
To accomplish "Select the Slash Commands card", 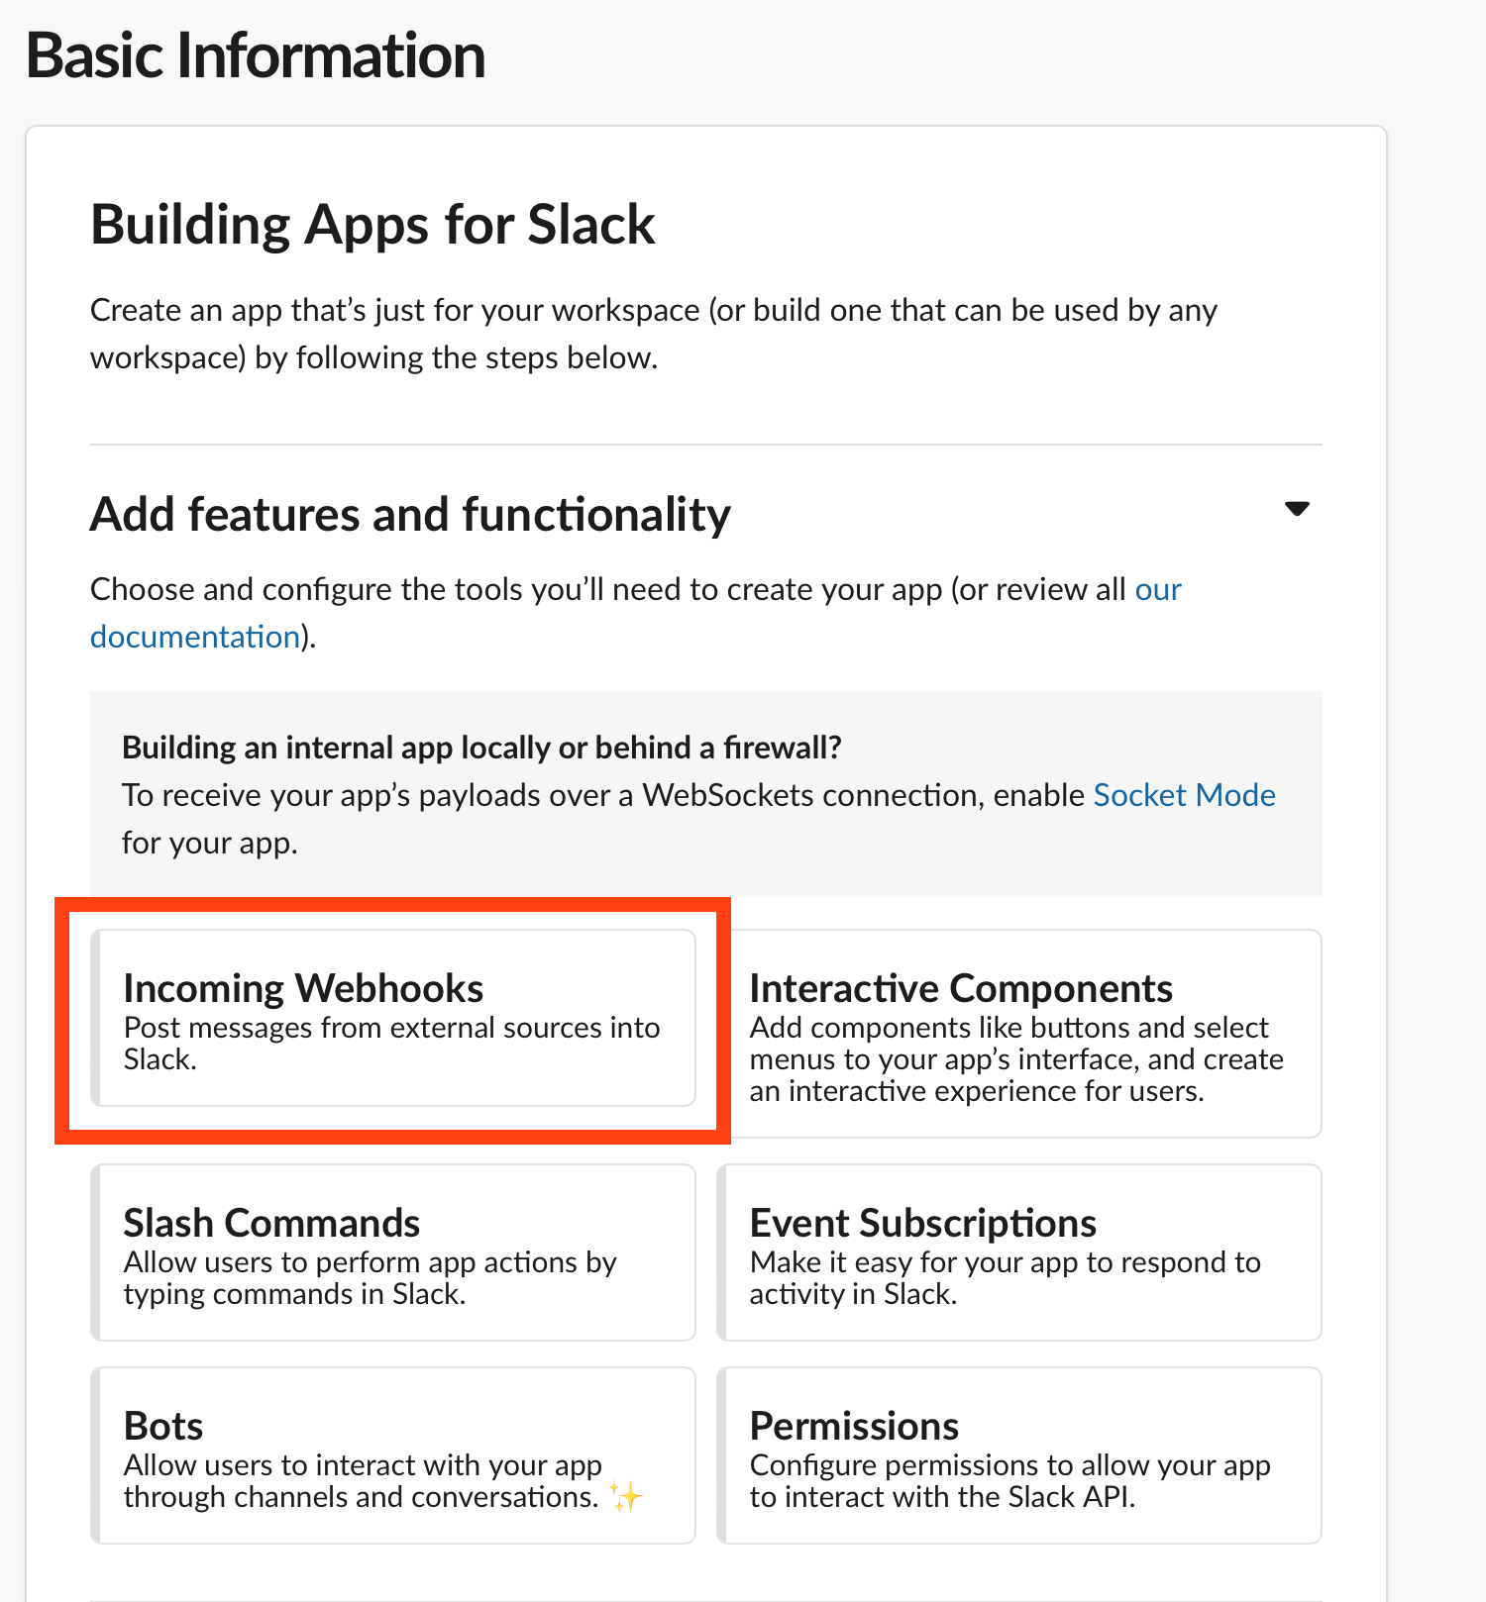I will coord(392,1252).
